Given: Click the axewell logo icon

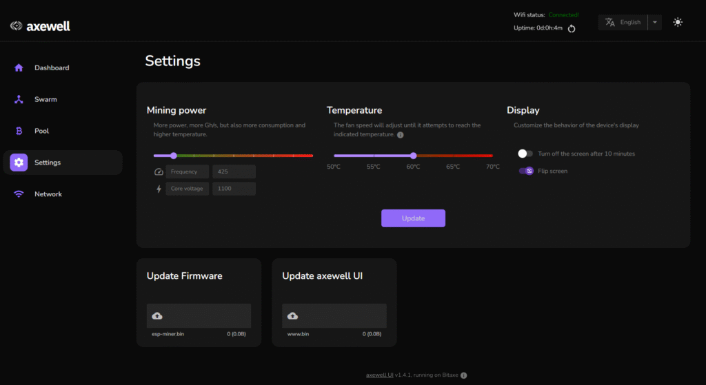Looking at the screenshot, I should click(17, 26).
